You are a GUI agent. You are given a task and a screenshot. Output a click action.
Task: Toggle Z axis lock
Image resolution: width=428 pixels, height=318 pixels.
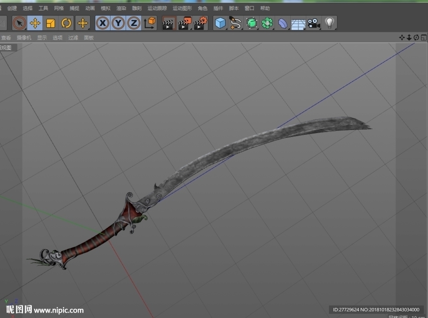[x=134, y=23]
